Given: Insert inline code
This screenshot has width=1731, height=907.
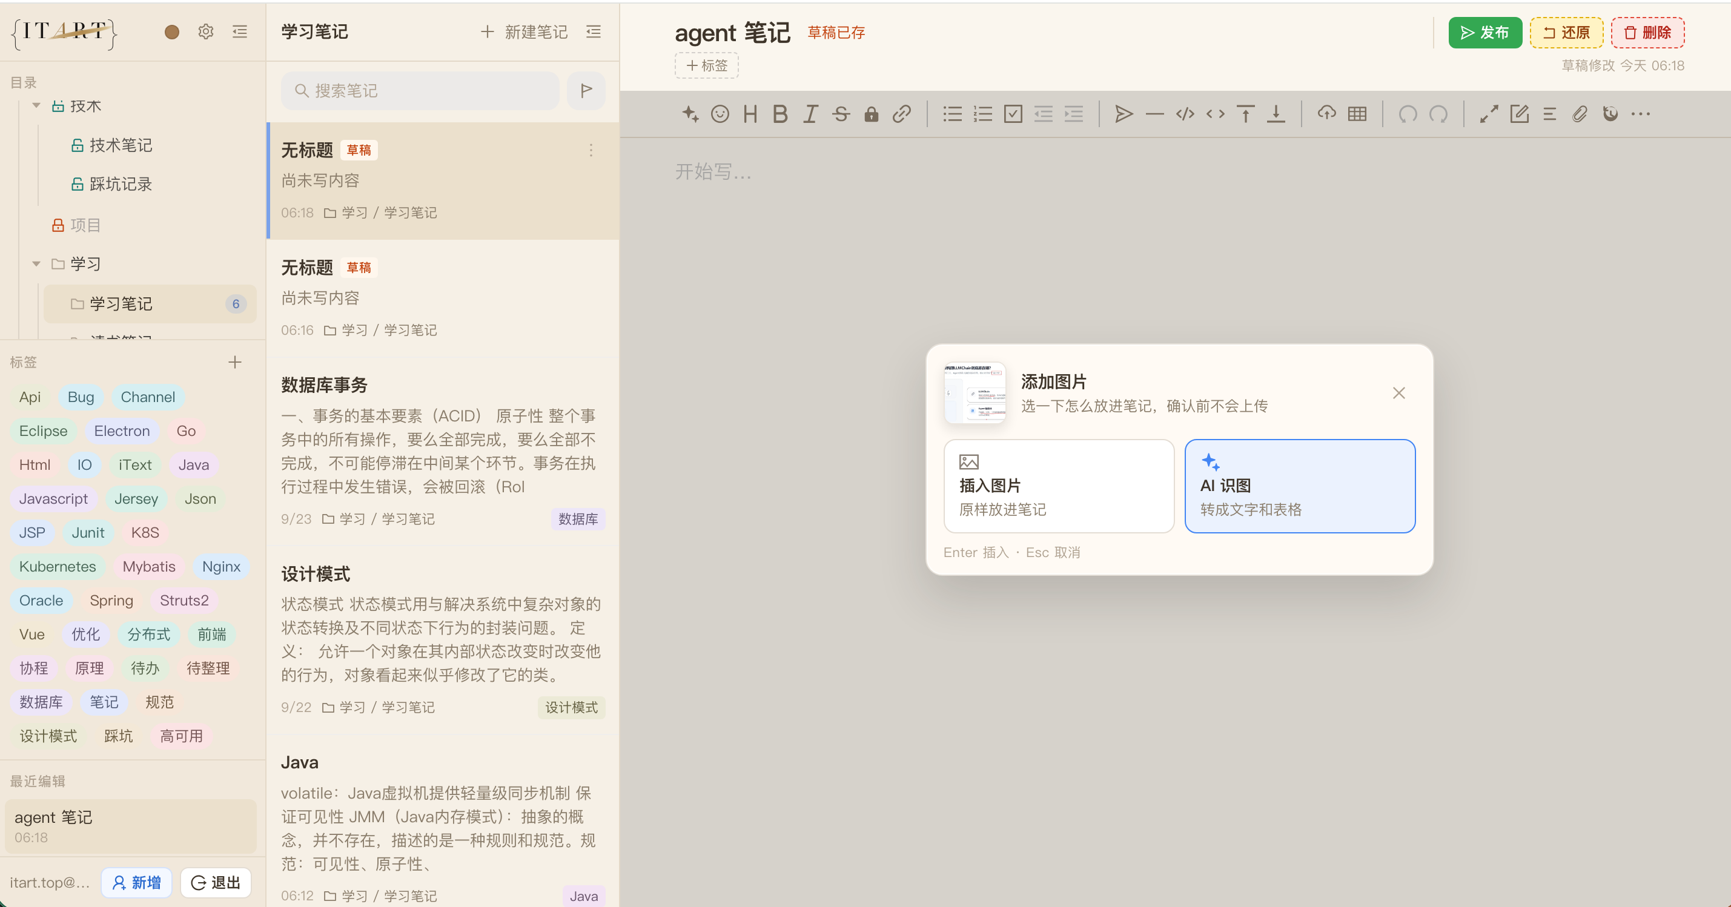Looking at the screenshot, I should coord(1216,114).
